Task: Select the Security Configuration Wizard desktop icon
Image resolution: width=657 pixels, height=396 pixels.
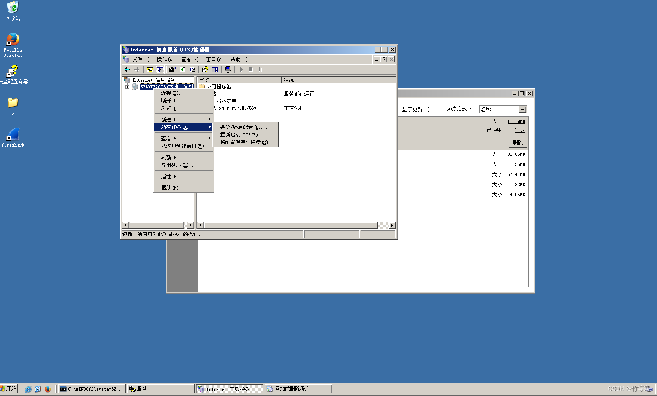Action: coord(13,75)
